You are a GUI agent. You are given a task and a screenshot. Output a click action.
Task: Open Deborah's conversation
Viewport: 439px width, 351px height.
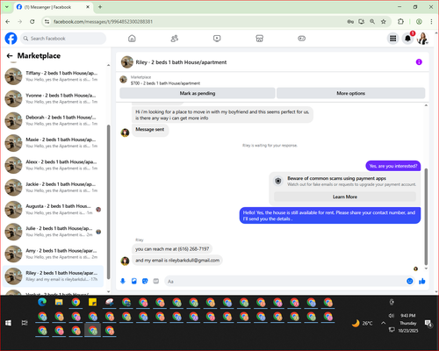tap(54, 120)
